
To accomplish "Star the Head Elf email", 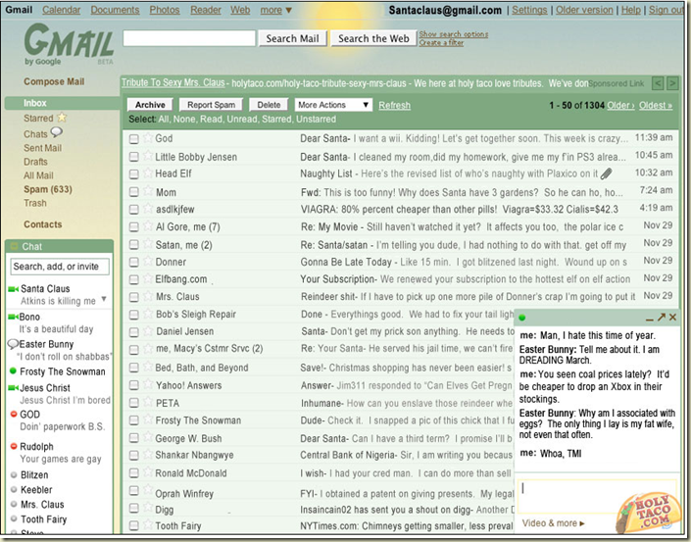I will tap(148, 173).
